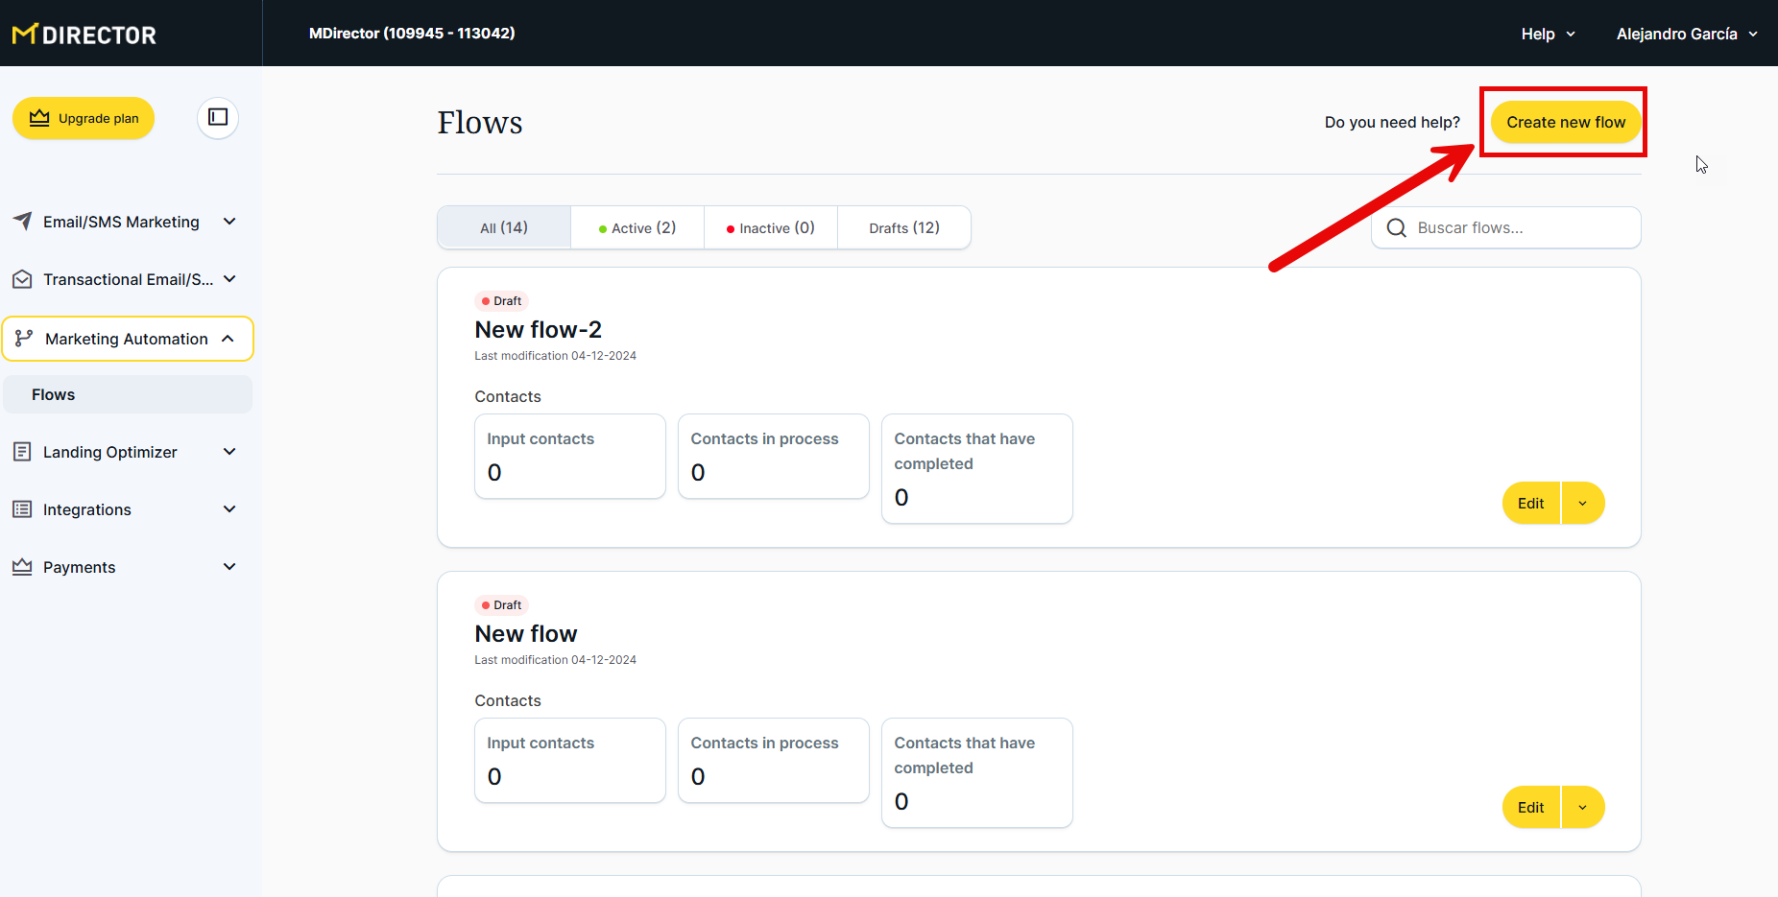
Task: Toggle the sidebar collapse icon
Action: pos(218,117)
